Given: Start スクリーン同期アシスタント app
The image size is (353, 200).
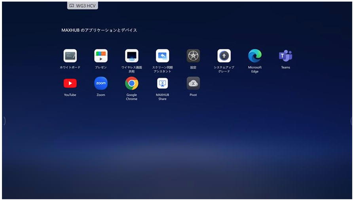Looking at the screenshot, I should (162, 55).
